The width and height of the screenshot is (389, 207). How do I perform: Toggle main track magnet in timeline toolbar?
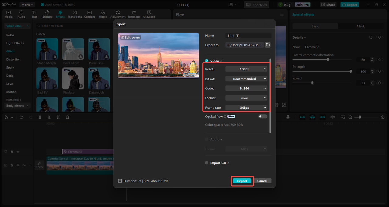click(302, 117)
